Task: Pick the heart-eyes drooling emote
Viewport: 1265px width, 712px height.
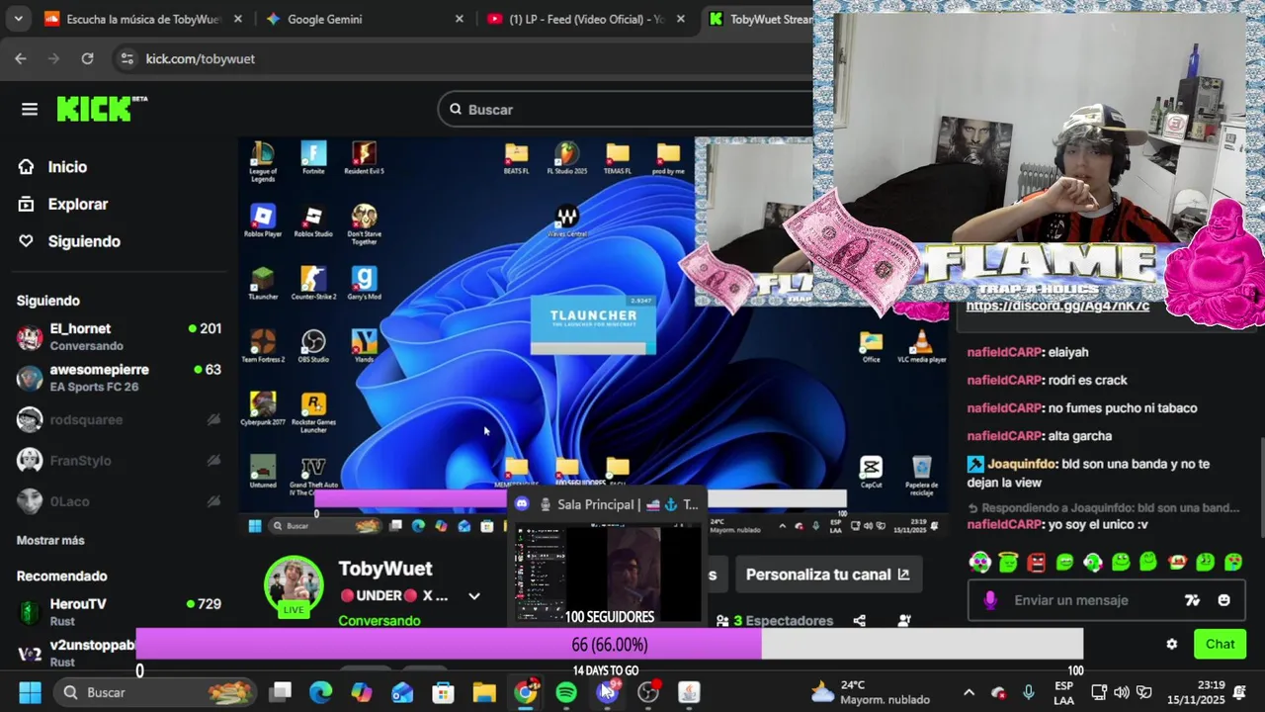Action: point(1233,563)
